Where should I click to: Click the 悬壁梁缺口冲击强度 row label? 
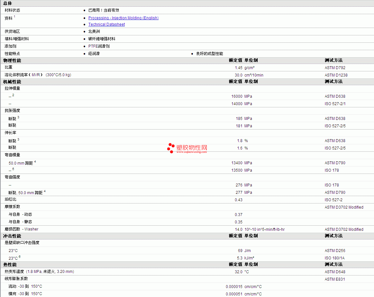coord(22,242)
